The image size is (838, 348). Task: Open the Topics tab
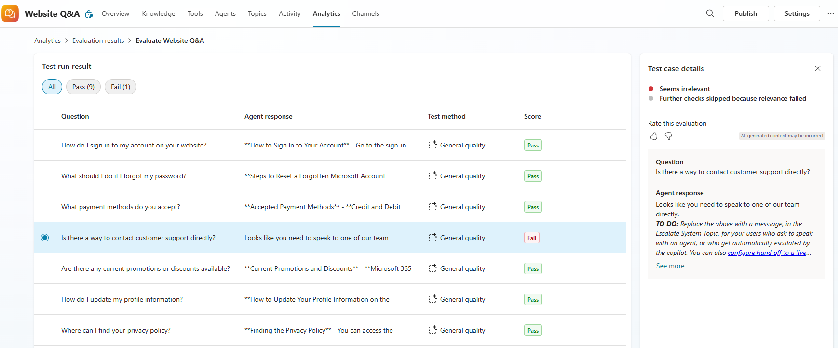[x=257, y=13]
